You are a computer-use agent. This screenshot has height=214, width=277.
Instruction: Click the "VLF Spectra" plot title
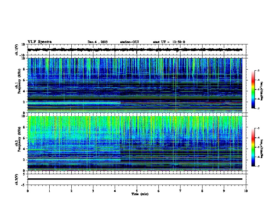pyautogui.click(x=40, y=42)
